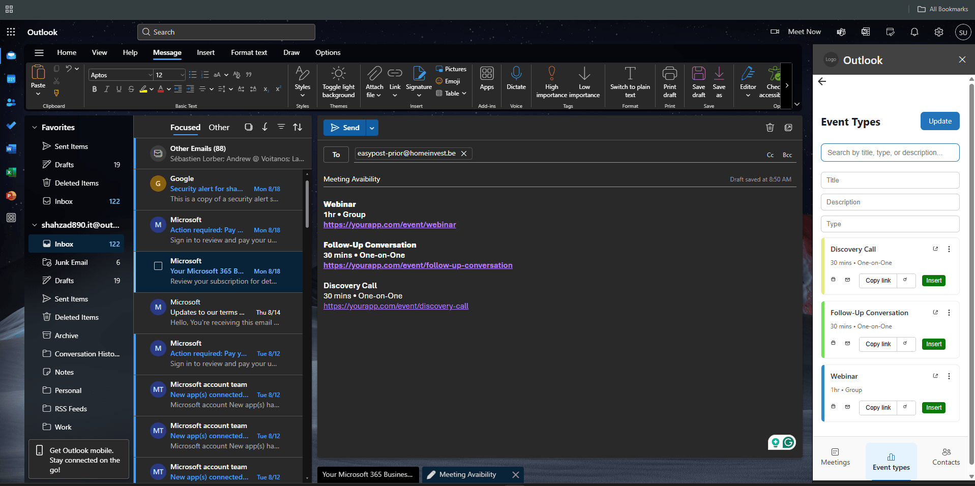The height and width of the screenshot is (486, 975).
Task: Click the Attach file icon
Action: pos(374,74)
